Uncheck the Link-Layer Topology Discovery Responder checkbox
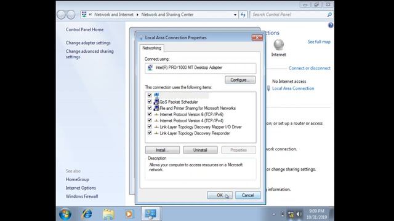Image resolution: width=394 pixels, height=221 pixels. [150, 133]
